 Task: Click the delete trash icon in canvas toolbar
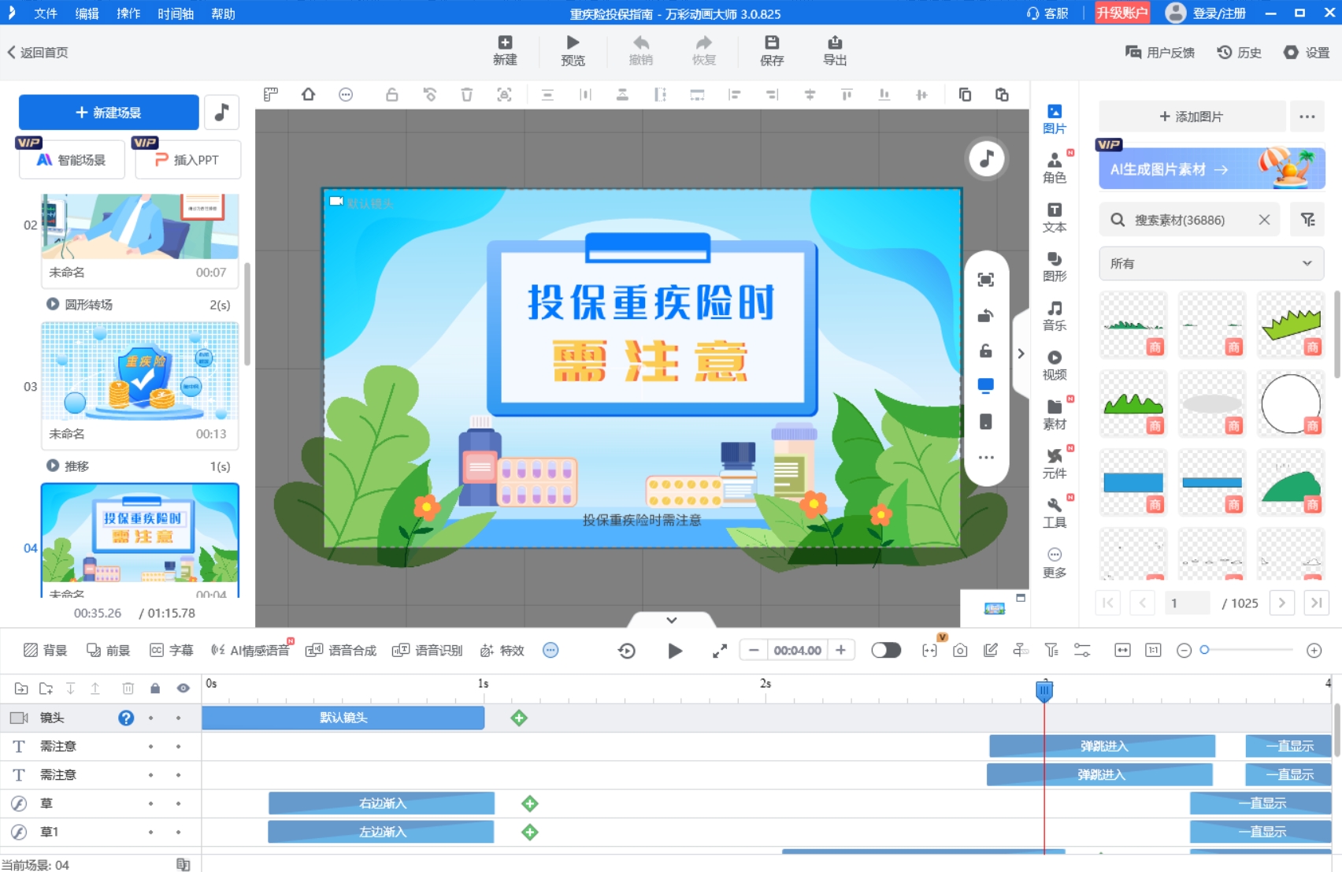[466, 95]
